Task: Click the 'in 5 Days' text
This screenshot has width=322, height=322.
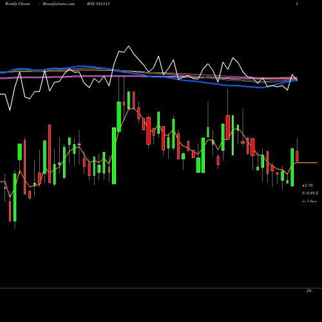Action: tap(309, 201)
